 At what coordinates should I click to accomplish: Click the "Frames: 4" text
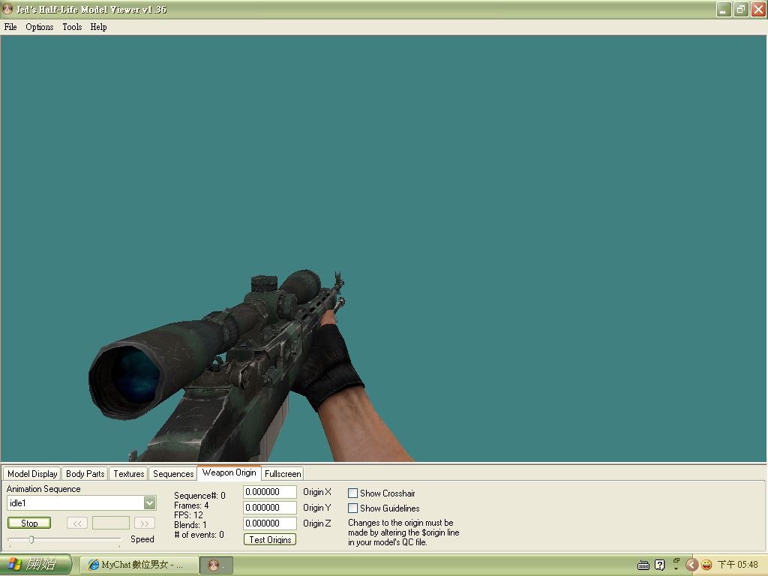191,505
